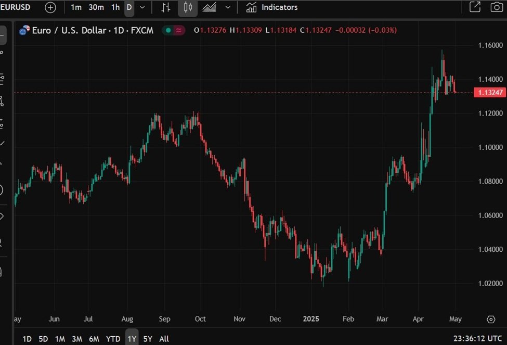Select the bars chart style icon
This screenshot has width=507, height=345.
[x=166, y=7]
